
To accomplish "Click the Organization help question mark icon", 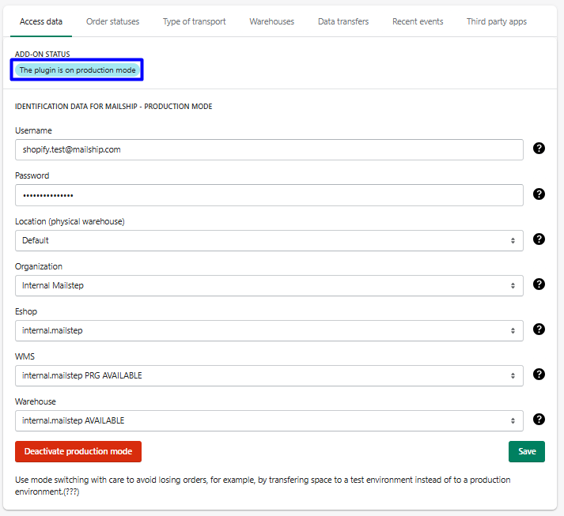I will (x=539, y=284).
